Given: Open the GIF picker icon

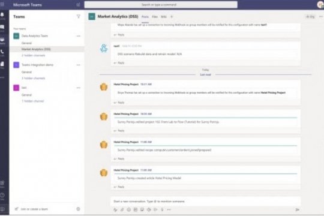Looking at the screenshot, I should point(136,209).
